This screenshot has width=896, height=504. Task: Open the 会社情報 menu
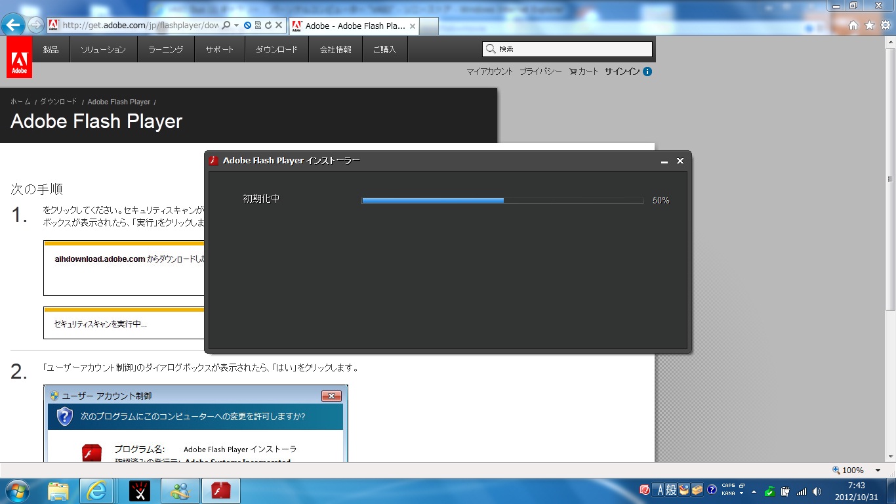(x=335, y=49)
